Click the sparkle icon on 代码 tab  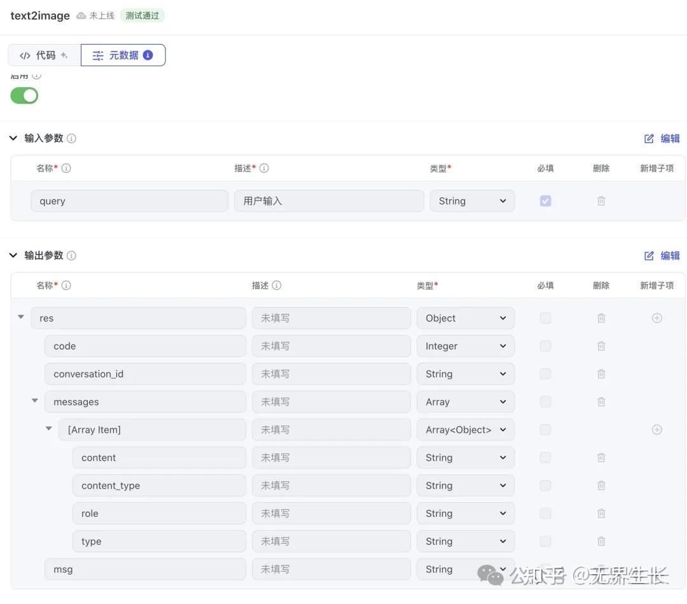[64, 55]
